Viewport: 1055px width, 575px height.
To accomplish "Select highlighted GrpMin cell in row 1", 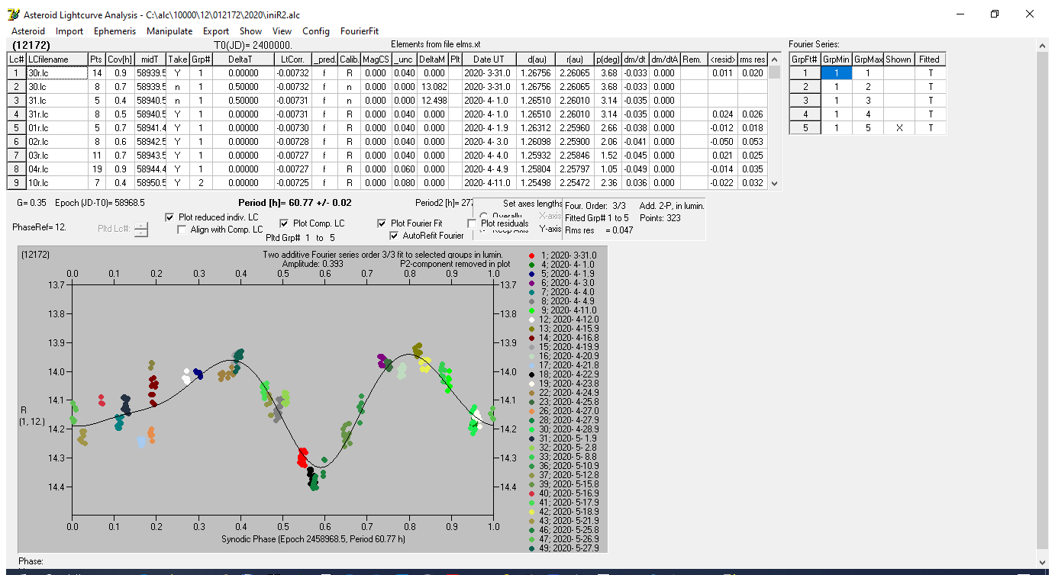I will (837, 72).
